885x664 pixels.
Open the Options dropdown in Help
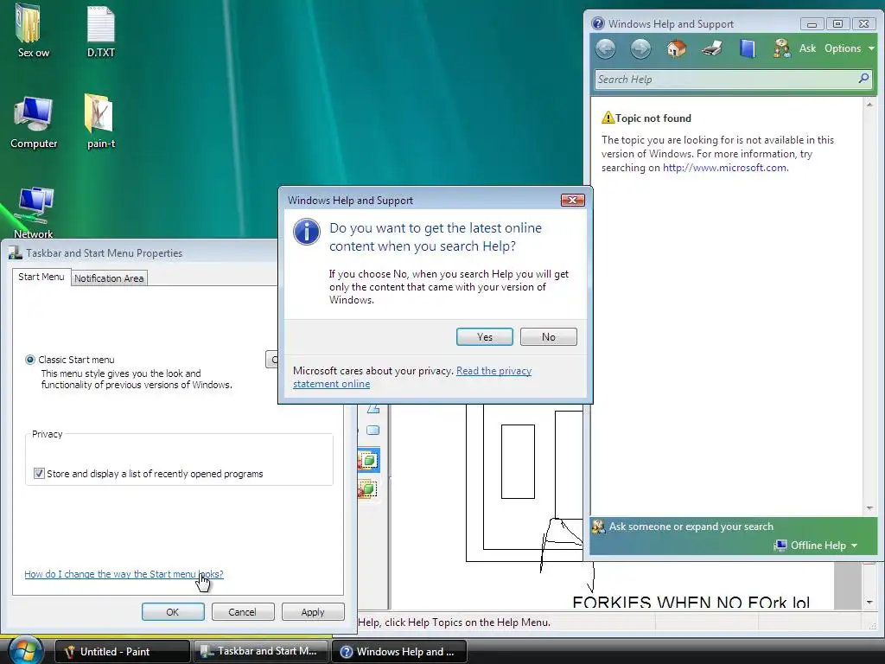849,48
